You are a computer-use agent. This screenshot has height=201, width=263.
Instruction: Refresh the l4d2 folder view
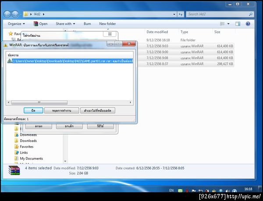coord(181,15)
